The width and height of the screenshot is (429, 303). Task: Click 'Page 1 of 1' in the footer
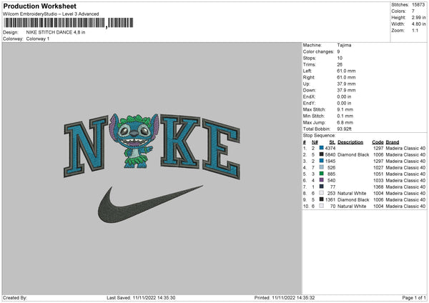[414, 298]
